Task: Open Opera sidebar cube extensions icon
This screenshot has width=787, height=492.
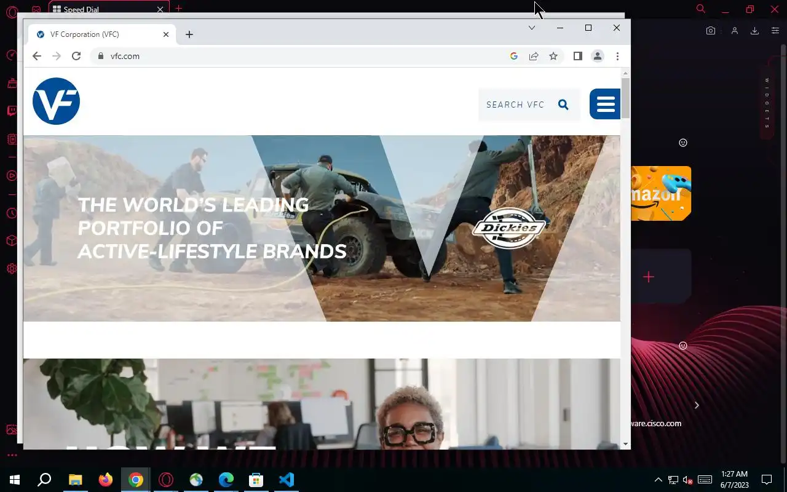Action: coord(12,240)
